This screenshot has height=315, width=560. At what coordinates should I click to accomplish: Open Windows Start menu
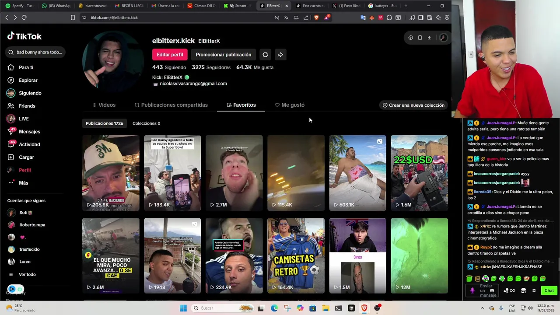[183, 308]
